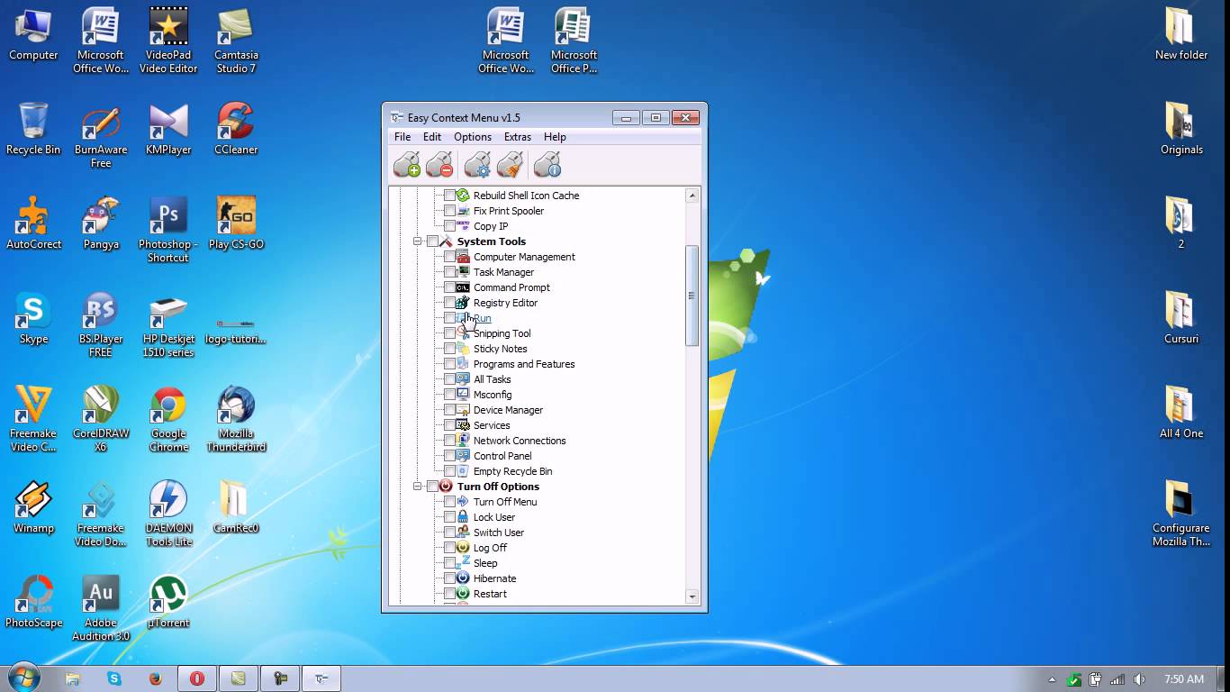1230x692 pixels.
Task: Click the tree list scroll down arrow
Action: point(692,596)
